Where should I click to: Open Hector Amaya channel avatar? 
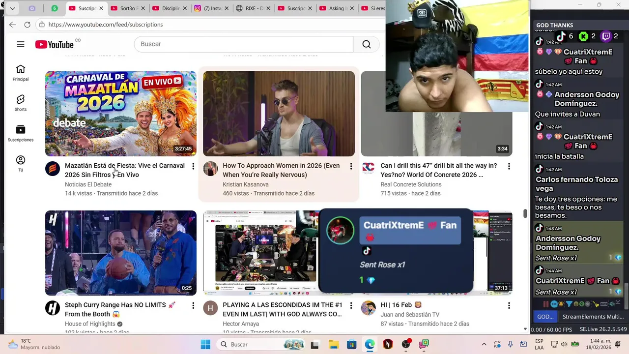tap(210, 308)
